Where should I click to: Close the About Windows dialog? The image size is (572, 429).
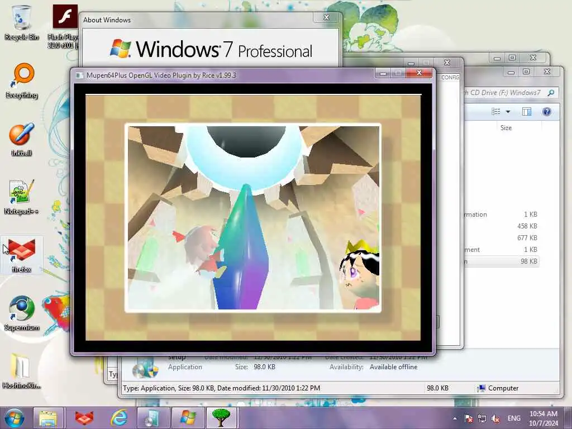coord(326,17)
